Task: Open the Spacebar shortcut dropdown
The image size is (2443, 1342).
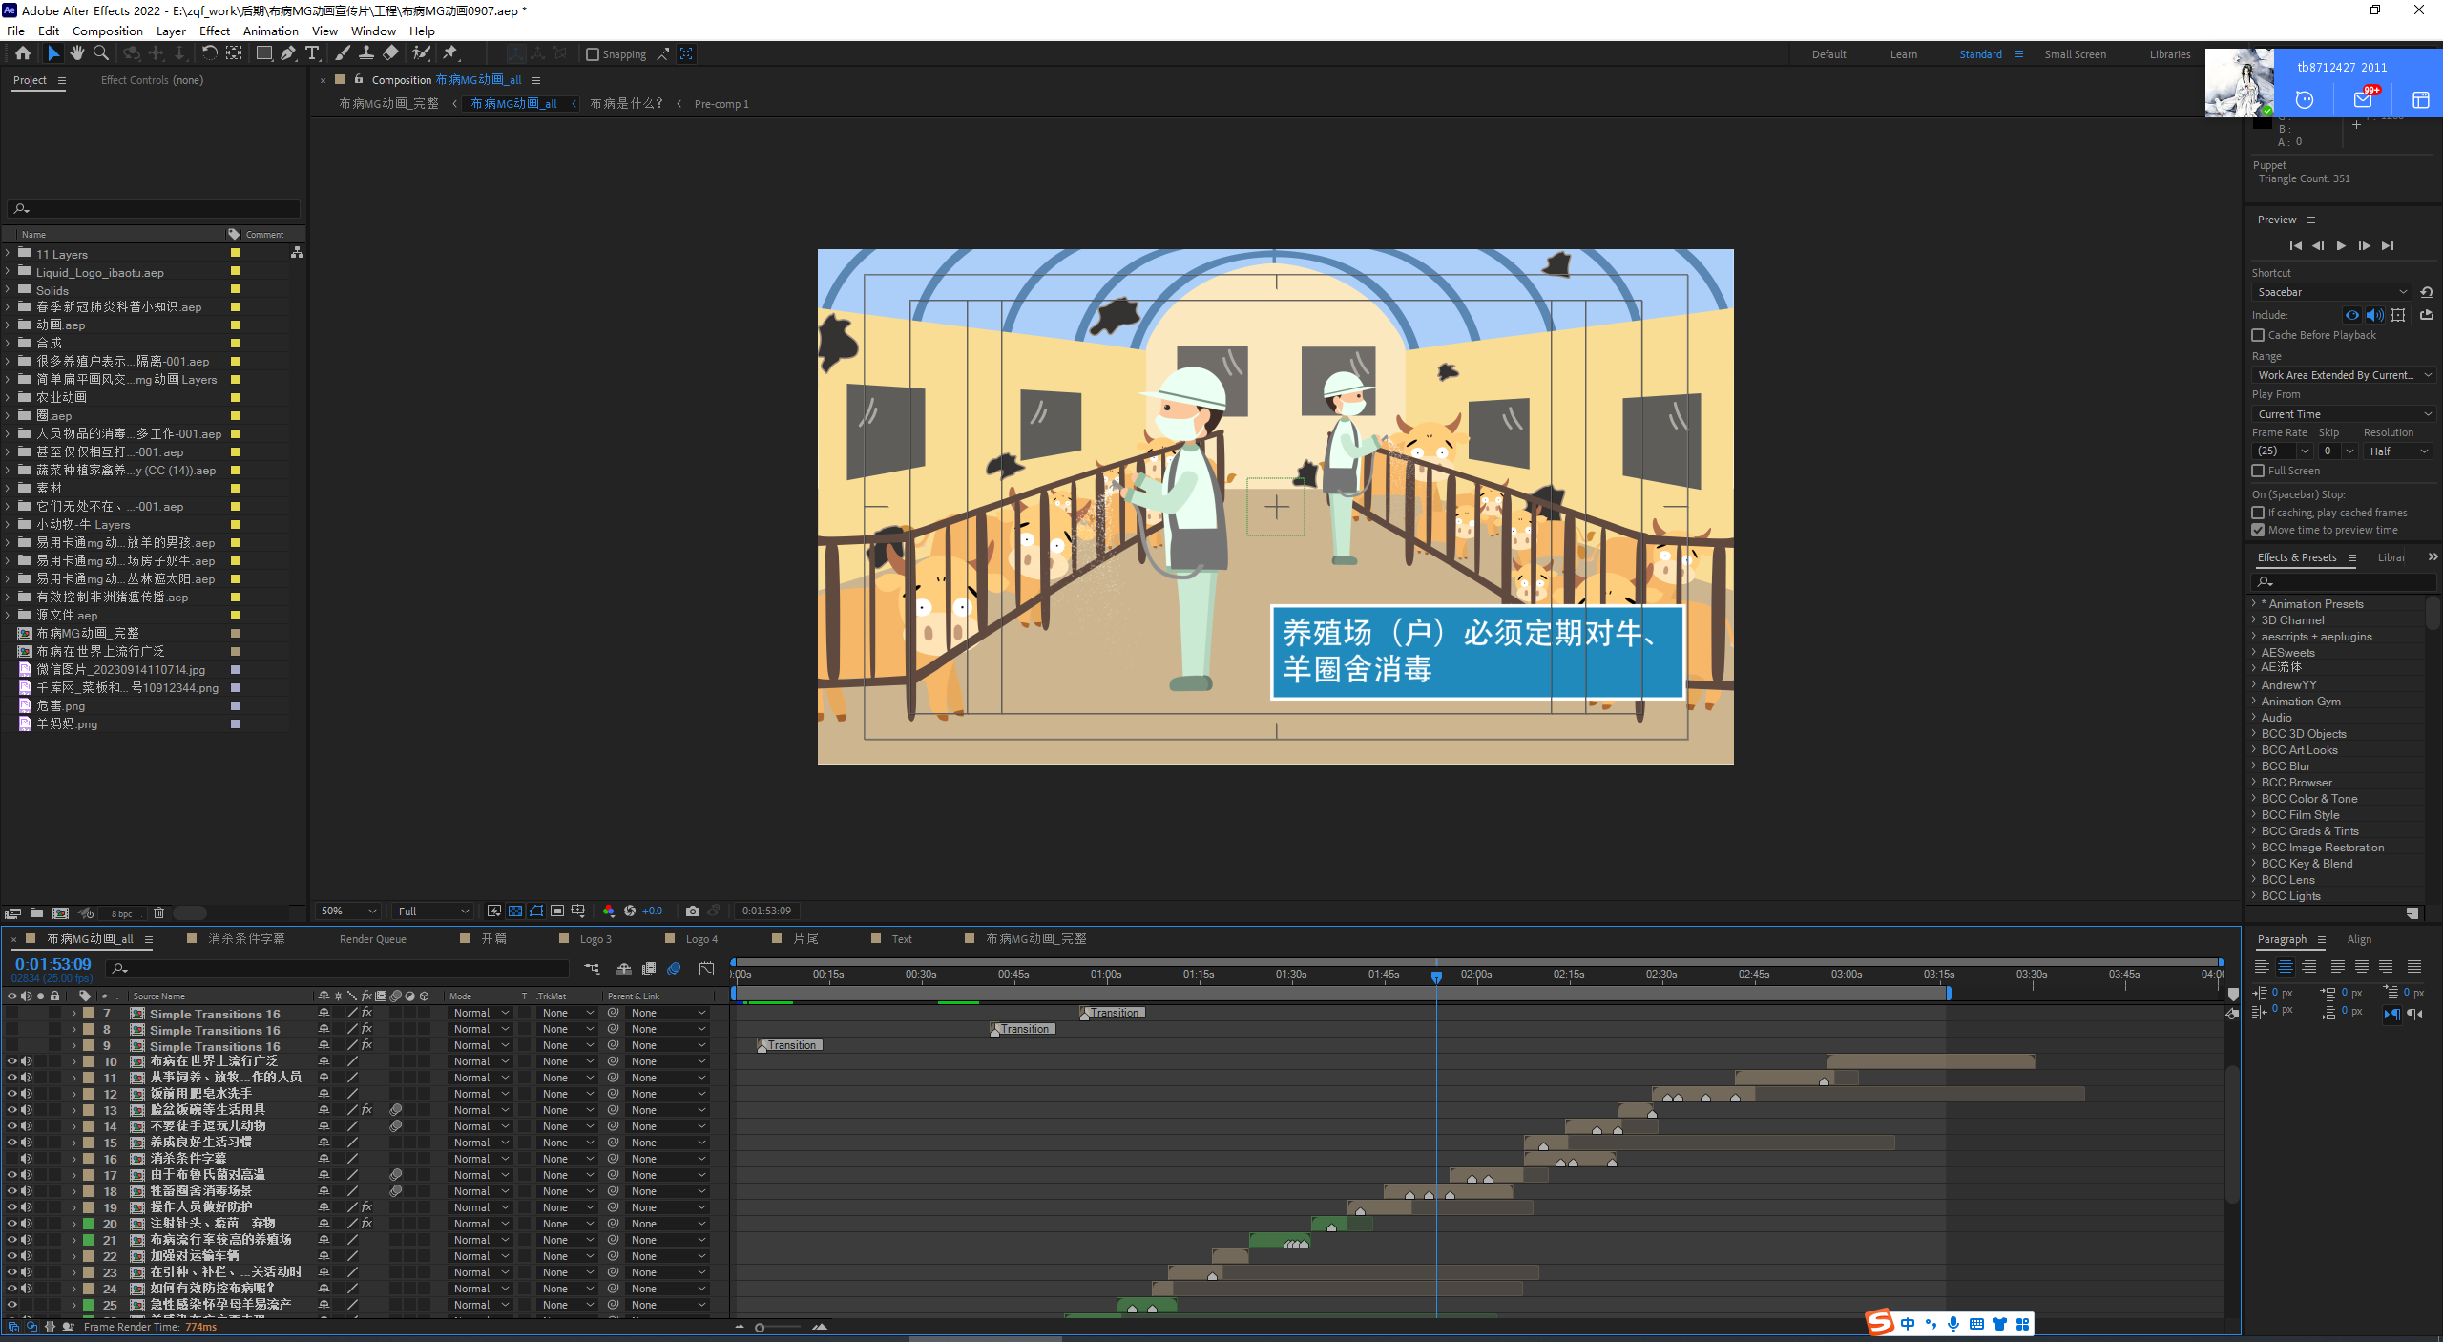Action: click(2333, 292)
